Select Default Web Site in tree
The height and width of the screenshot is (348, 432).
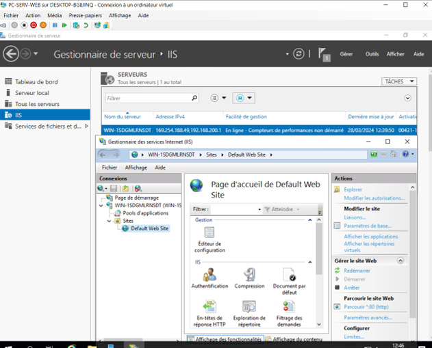click(x=149, y=228)
